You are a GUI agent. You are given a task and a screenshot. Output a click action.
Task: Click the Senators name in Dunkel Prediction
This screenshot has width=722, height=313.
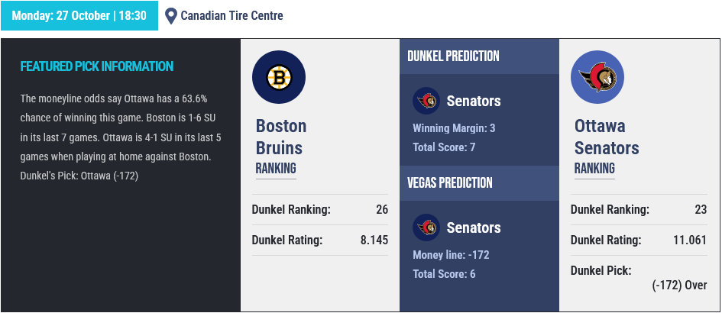coord(474,101)
